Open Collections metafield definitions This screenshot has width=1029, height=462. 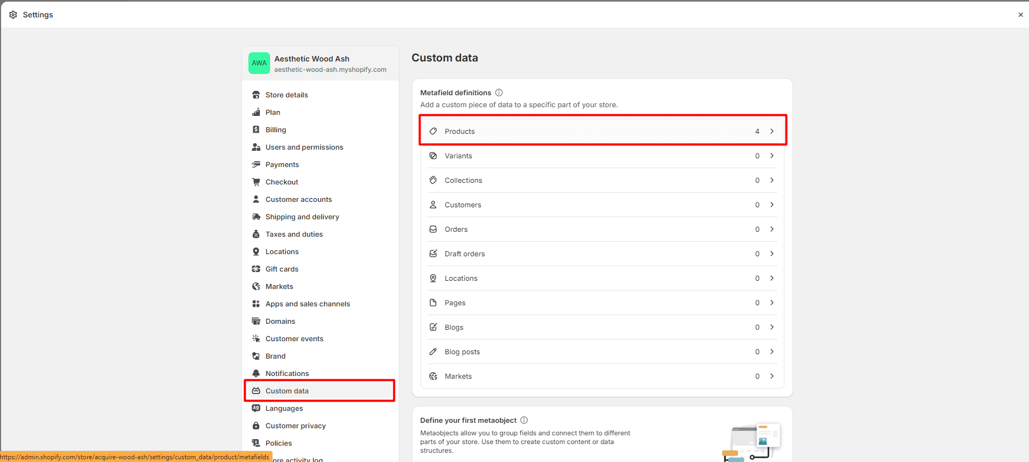(x=602, y=180)
